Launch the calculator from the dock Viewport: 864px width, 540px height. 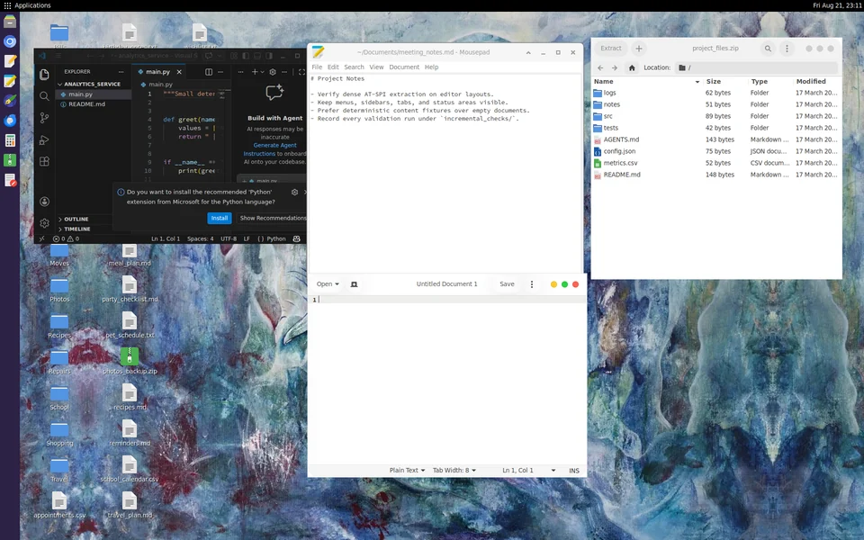(x=10, y=140)
